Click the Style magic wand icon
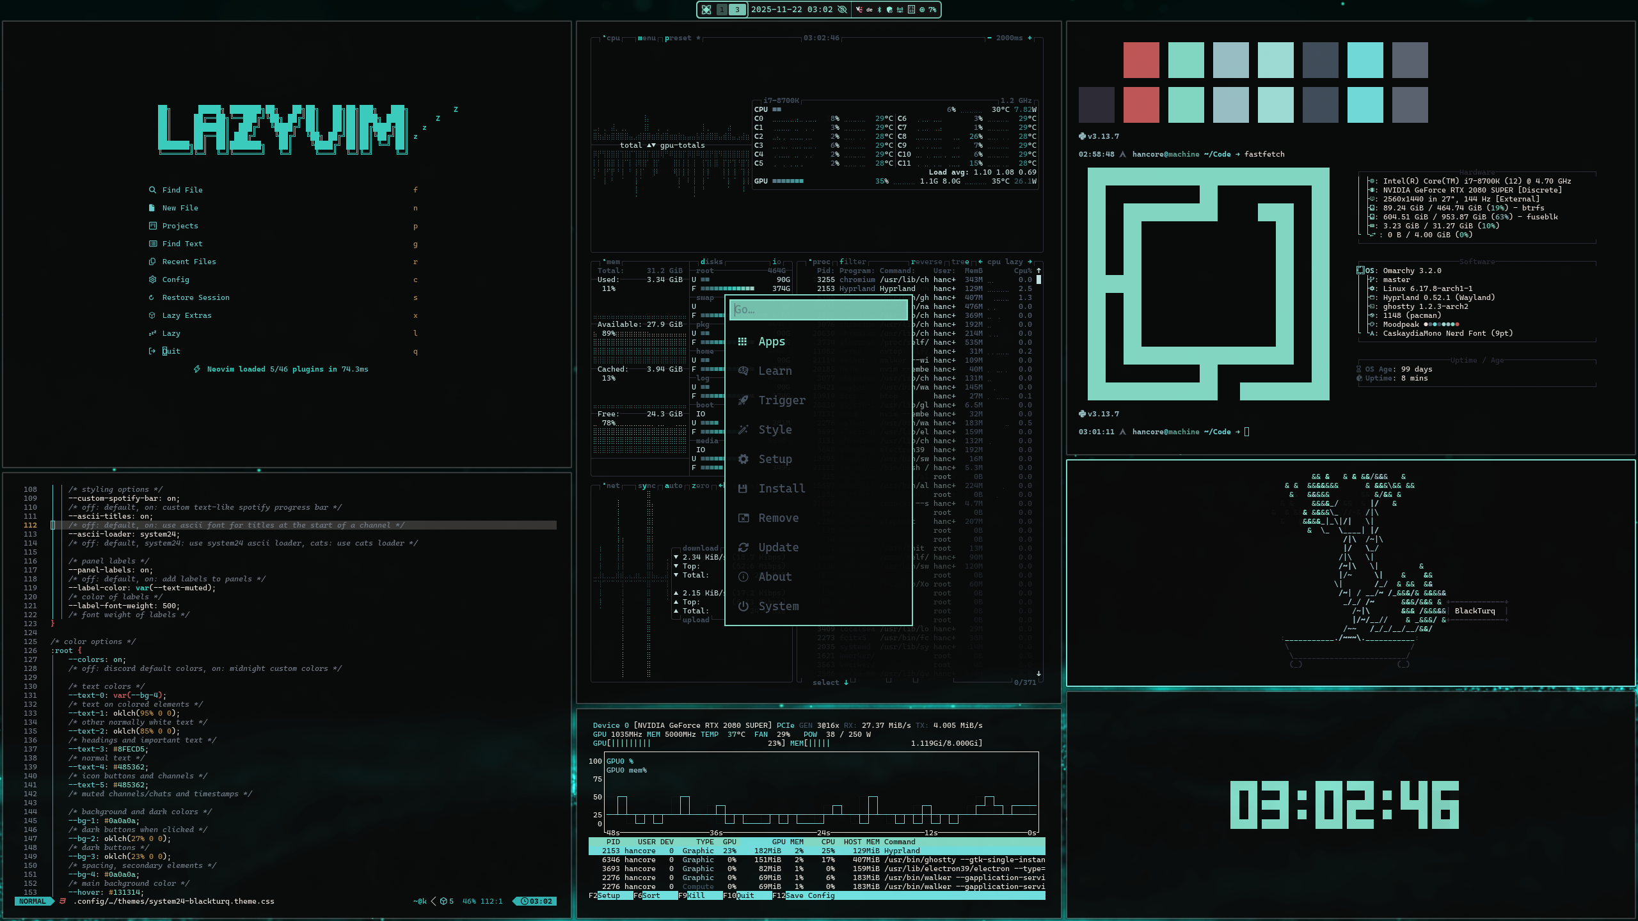 (743, 430)
